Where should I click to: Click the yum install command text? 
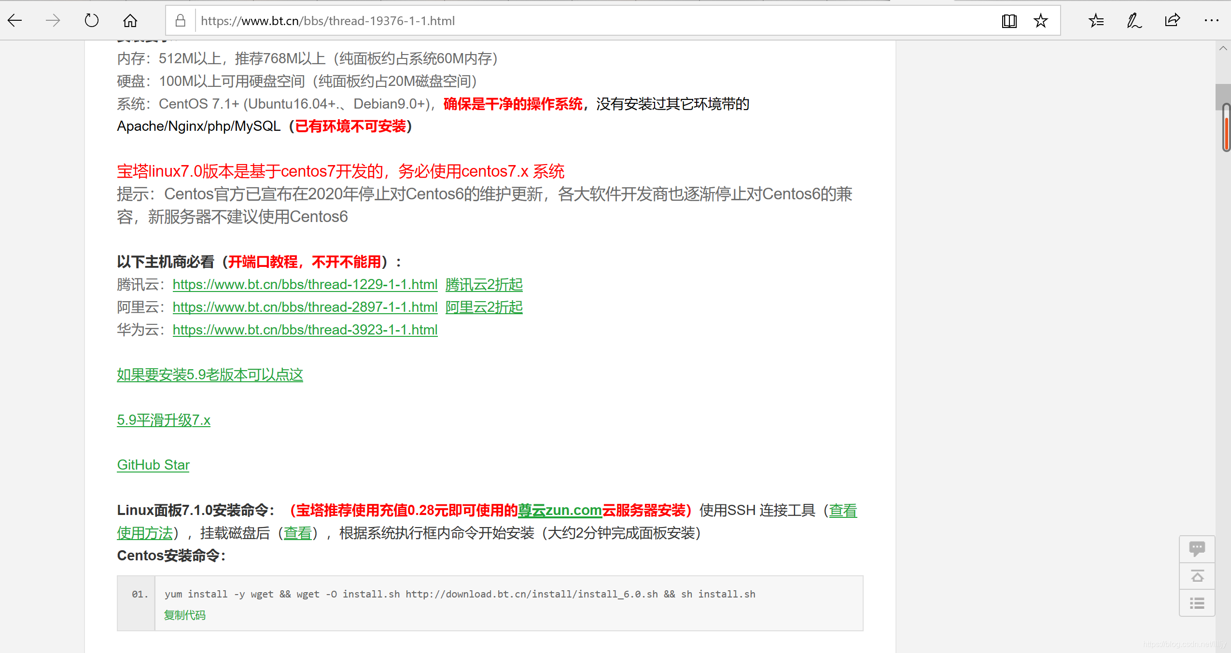pyautogui.click(x=460, y=594)
